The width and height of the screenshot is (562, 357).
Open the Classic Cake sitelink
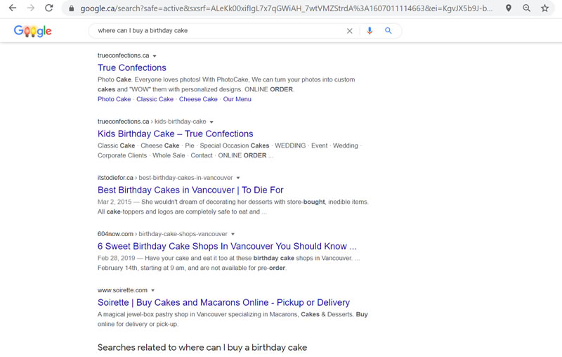click(x=155, y=99)
